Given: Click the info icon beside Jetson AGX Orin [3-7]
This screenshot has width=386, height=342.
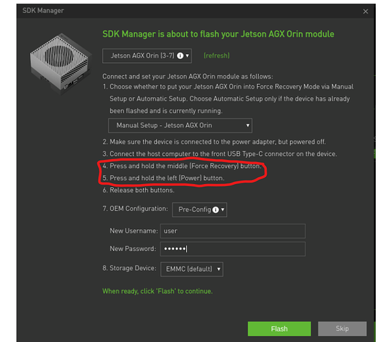Looking at the screenshot, I should click(180, 56).
